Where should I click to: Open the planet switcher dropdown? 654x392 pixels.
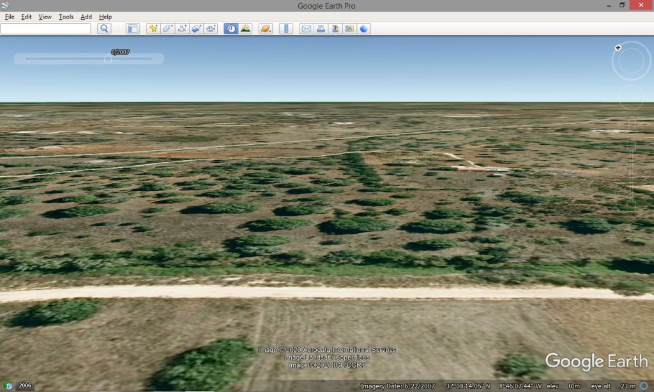(x=266, y=29)
